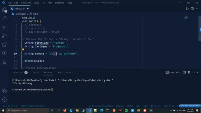Open the Explorer view in the activity bar
This screenshot has height=113, width=201.
[x=4, y=10]
